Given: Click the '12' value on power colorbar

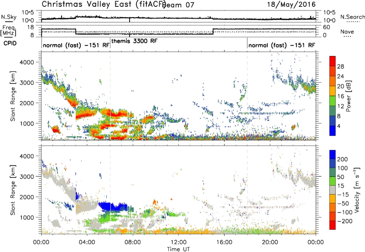Looking at the screenshot, I should tap(340, 106).
